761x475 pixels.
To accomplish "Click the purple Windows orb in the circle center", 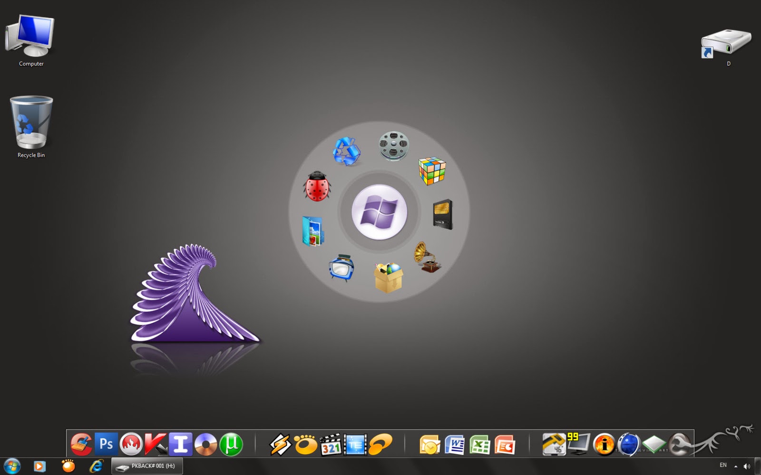I will point(379,212).
